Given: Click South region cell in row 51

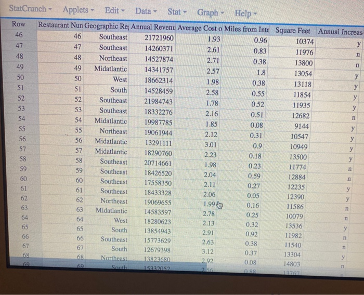Looking at the screenshot, I should [x=119, y=90].
